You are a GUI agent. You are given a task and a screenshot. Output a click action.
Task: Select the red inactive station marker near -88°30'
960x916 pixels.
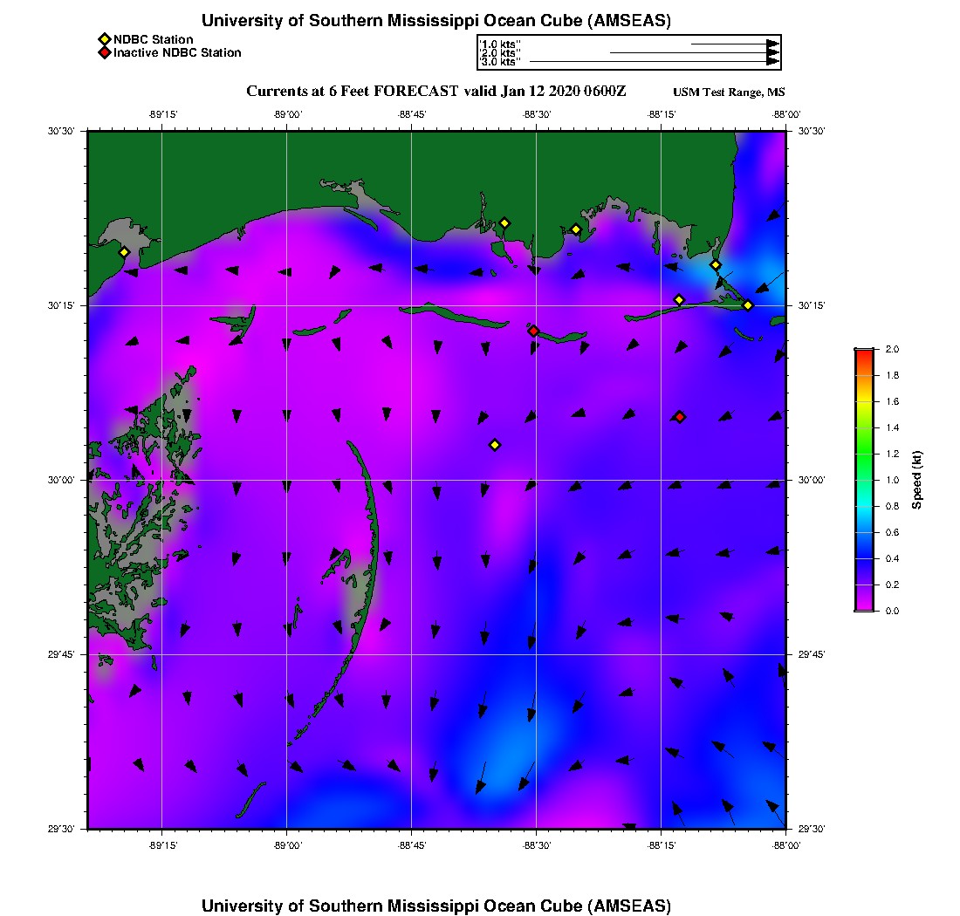tap(533, 331)
